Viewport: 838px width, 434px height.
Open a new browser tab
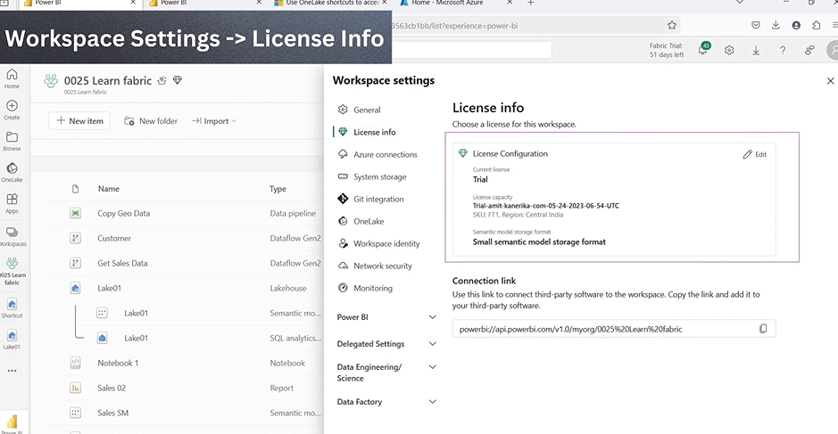pyautogui.click(x=531, y=4)
